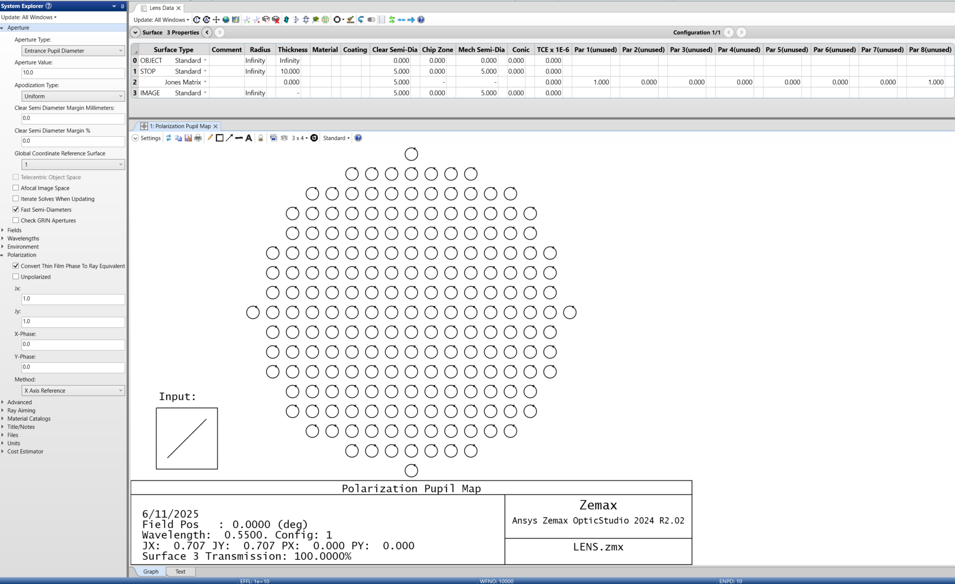The width and height of the screenshot is (955, 584).
Task: Collapse the Polarization section
Action: point(3,255)
